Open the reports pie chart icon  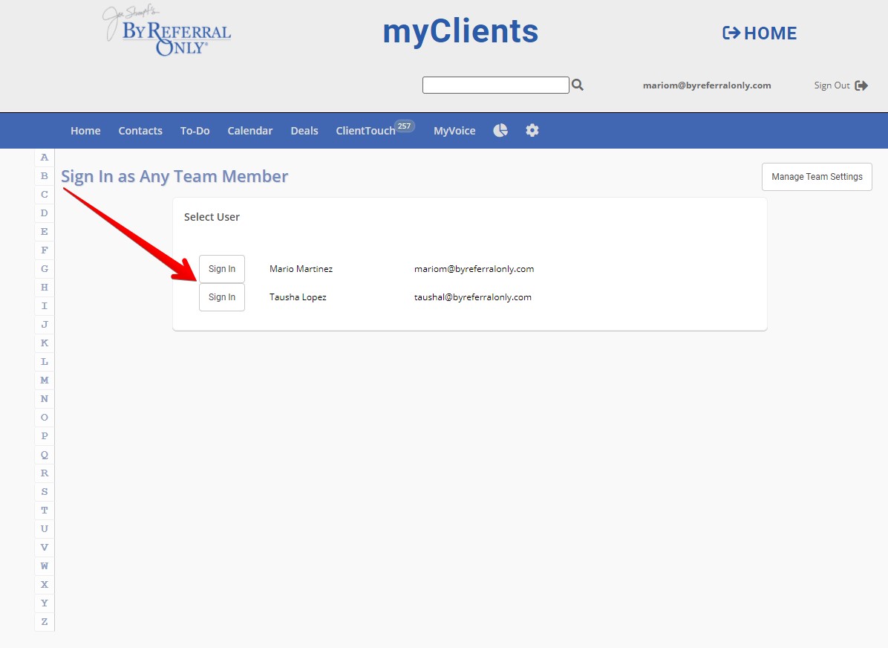(x=500, y=130)
